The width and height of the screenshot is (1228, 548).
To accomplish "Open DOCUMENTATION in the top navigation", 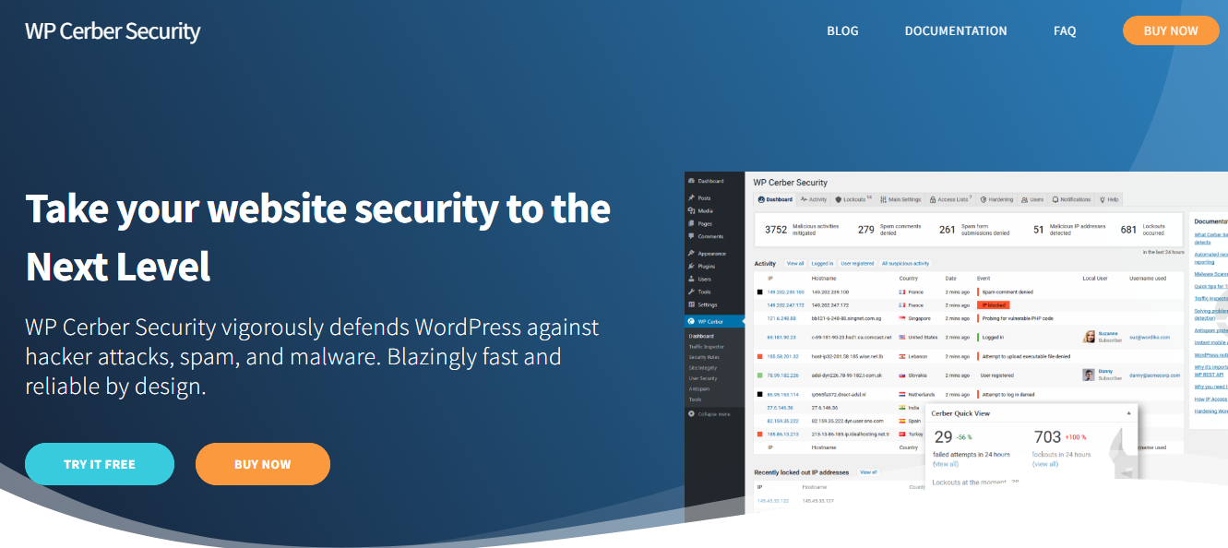I will 956,30.
